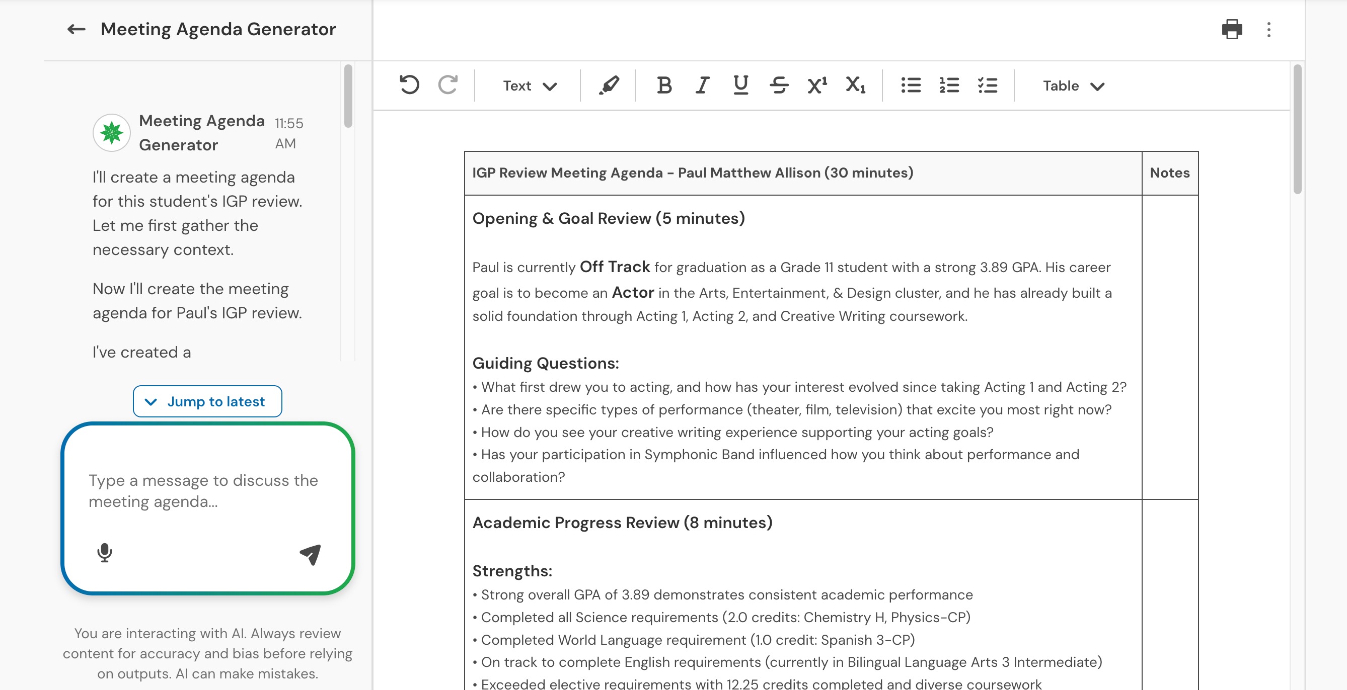Toggle subscript formatting
This screenshot has height=690, width=1347.
[x=856, y=85]
